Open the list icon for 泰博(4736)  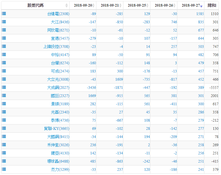pyautogui.click(x=4, y=120)
